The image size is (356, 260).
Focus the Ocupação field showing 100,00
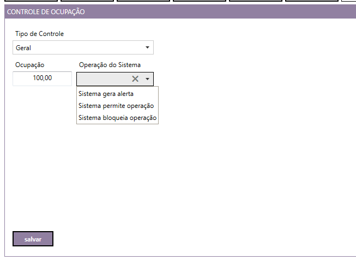[42, 78]
